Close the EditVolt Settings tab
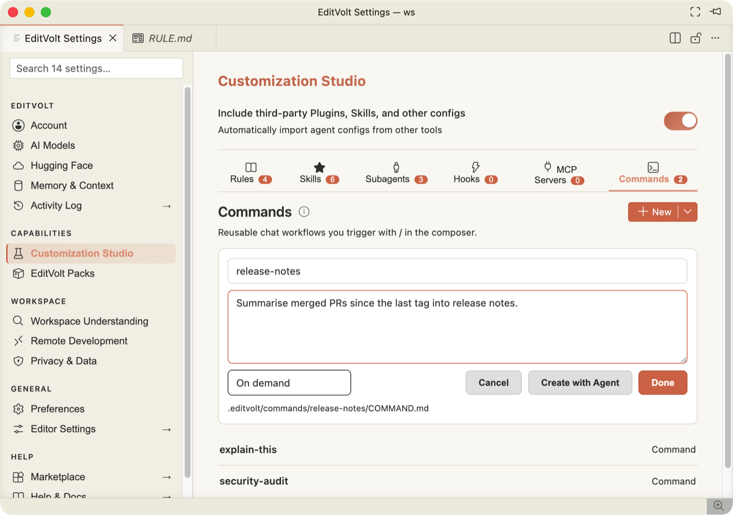The height and width of the screenshot is (515, 733). click(113, 38)
